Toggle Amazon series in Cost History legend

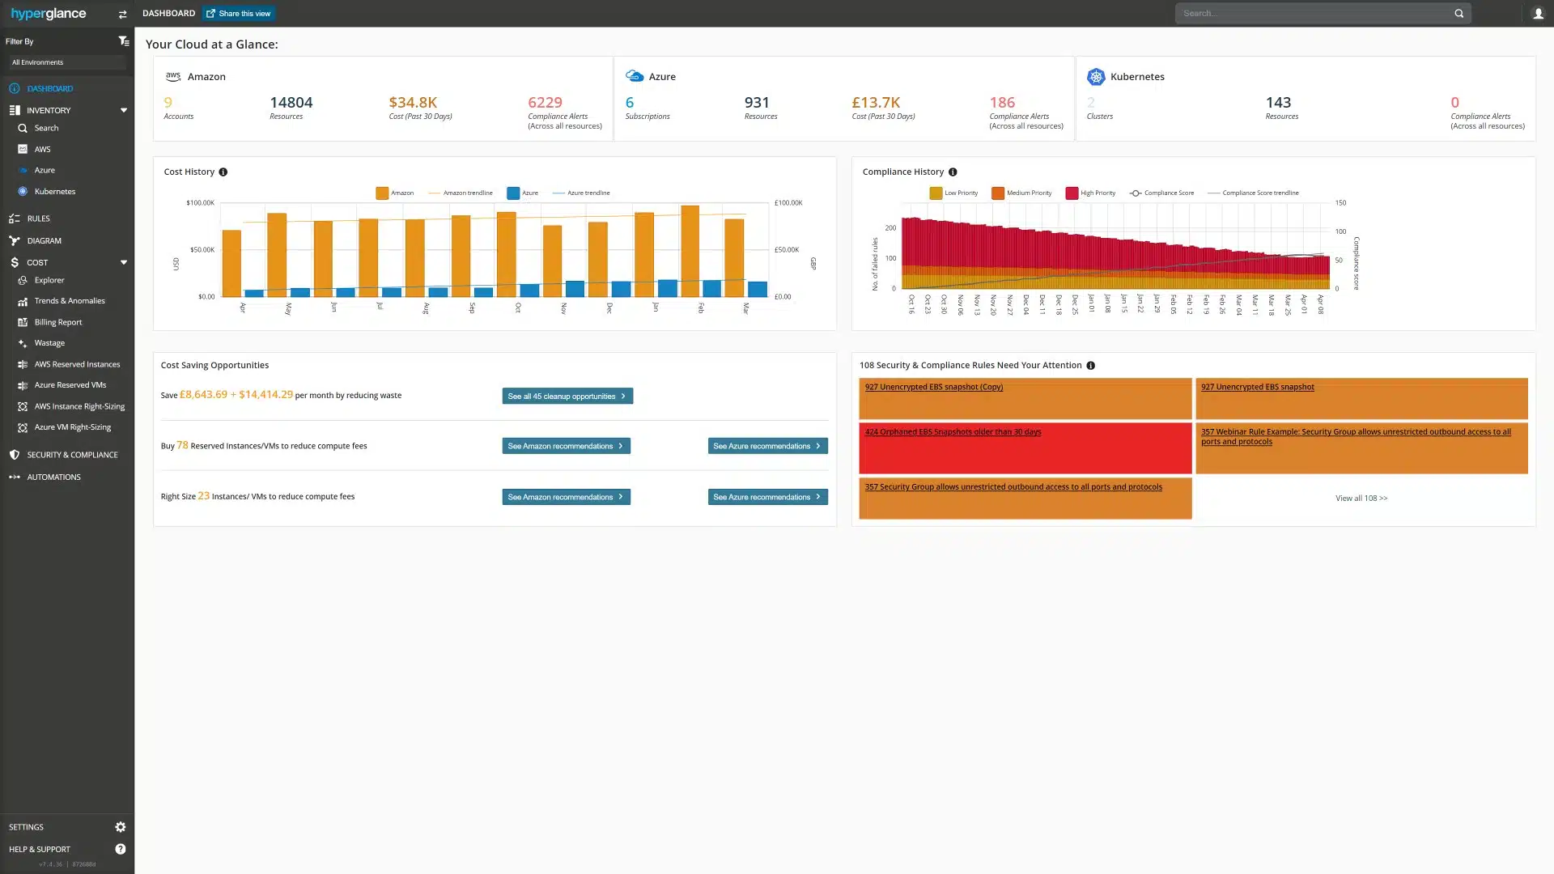point(395,193)
